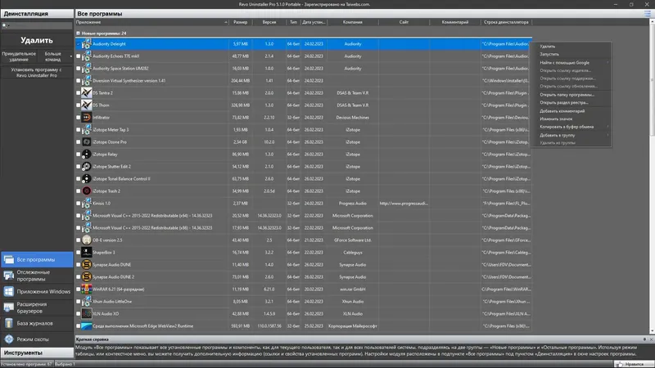This screenshot has width=655, height=368.
Task: Sort by Компания column header
Action: pos(353,22)
